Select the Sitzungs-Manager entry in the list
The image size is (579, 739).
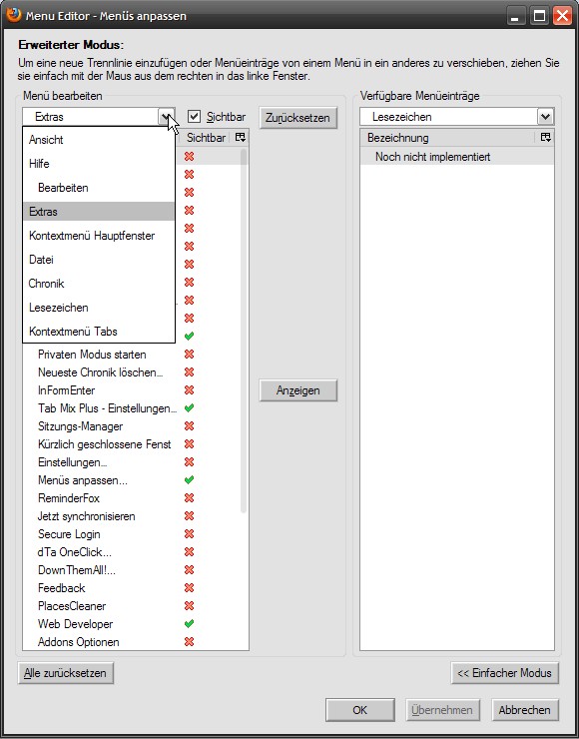tap(81, 426)
